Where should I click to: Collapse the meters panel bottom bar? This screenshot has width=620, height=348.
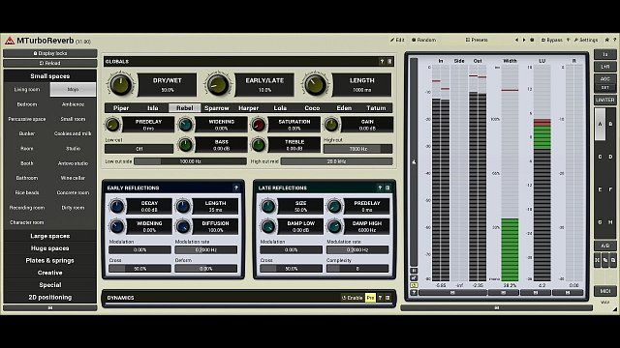pyautogui.click(x=497, y=307)
